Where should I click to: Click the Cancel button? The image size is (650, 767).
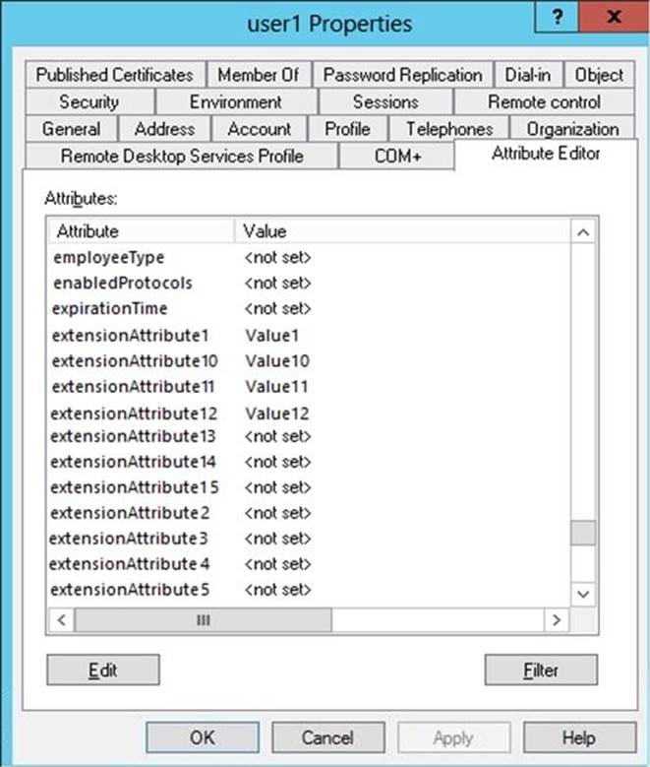pyautogui.click(x=327, y=737)
